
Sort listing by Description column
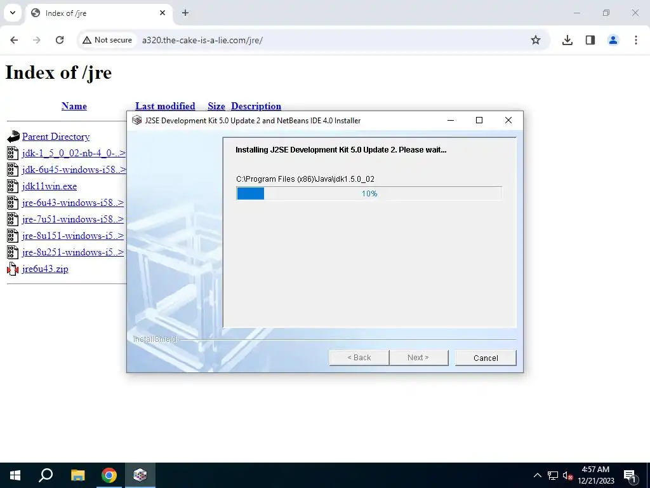pos(256,106)
